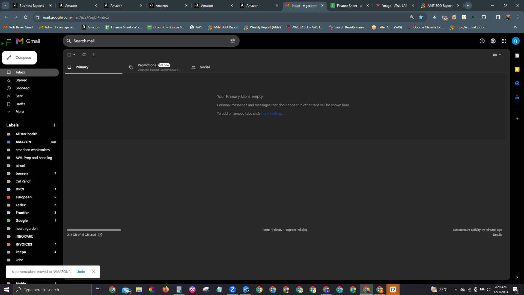Show more bookmarks chevron
Viewport: 524px width, 295px height.
click(x=515, y=27)
